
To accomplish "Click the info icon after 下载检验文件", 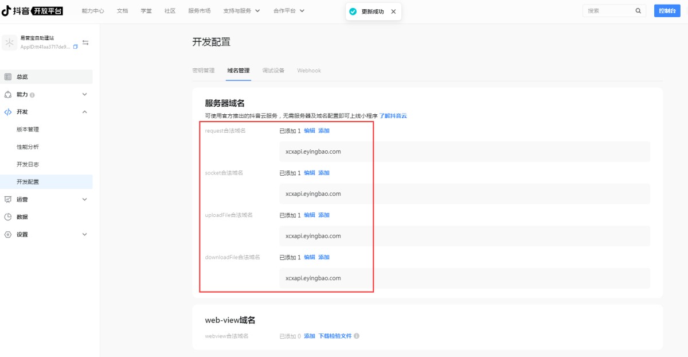I will pos(357,336).
